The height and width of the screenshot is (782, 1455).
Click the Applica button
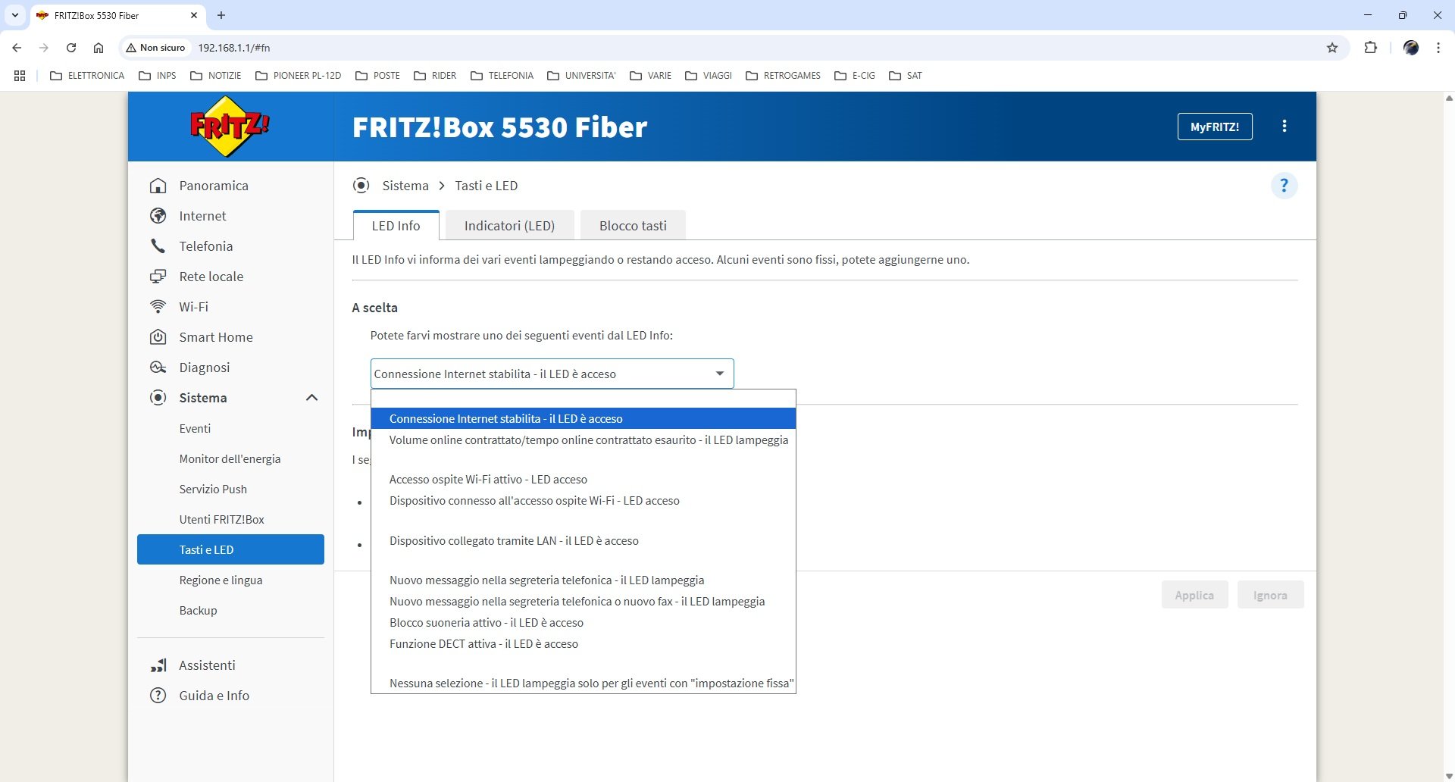(x=1194, y=595)
